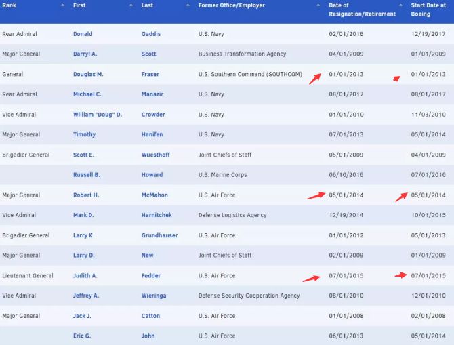
Task: Open the Timothy first-name link
Action: point(84,134)
